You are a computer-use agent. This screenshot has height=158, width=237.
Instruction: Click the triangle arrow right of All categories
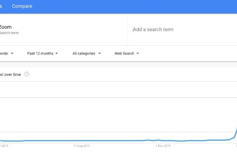coord(100,53)
